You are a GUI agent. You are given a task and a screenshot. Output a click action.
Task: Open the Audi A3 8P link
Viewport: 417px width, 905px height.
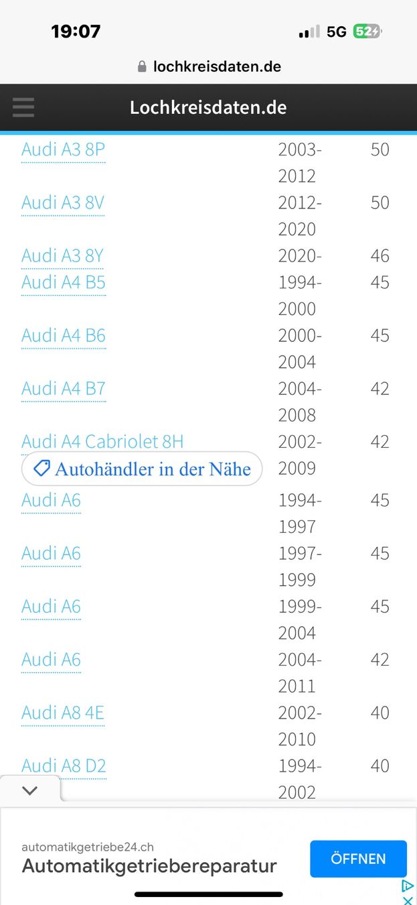[x=63, y=149]
